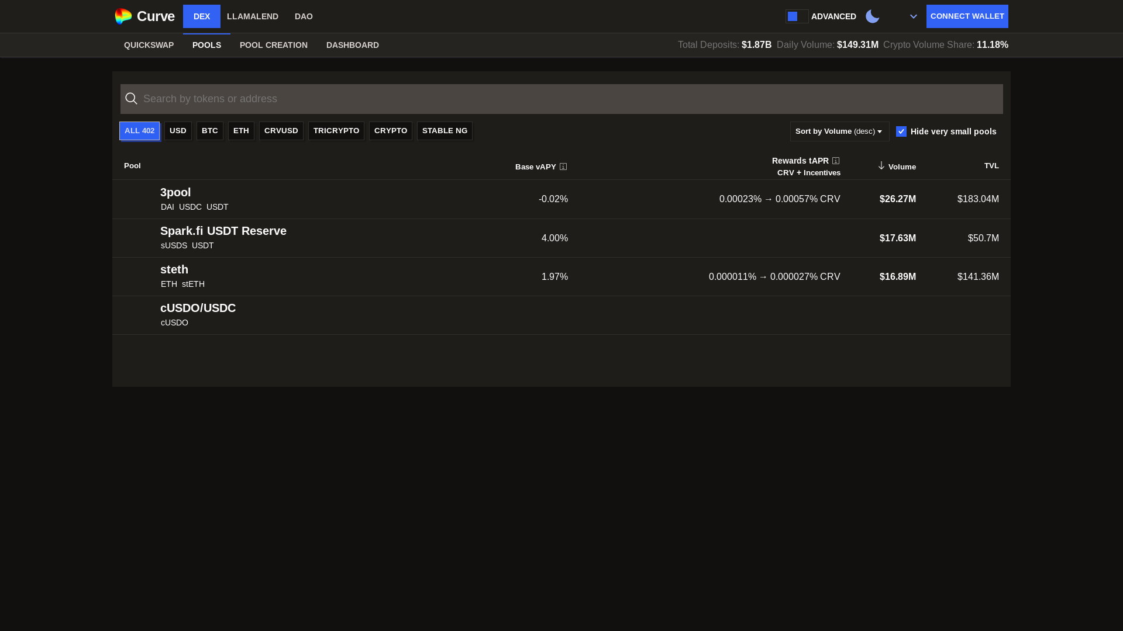Viewport: 1123px width, 631px height.
Task: Click the stETH token label
Action: (x=193, y=284)
